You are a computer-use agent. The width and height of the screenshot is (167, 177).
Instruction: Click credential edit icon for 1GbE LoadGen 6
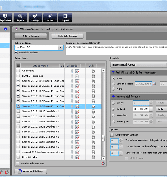(x=77, y=137)
